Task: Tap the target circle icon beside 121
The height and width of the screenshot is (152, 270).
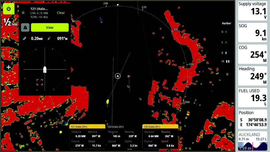Action: tap(23, 13)
